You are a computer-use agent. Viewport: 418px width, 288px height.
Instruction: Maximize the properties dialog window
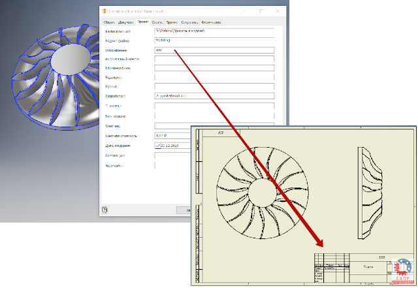pos(261,11)
